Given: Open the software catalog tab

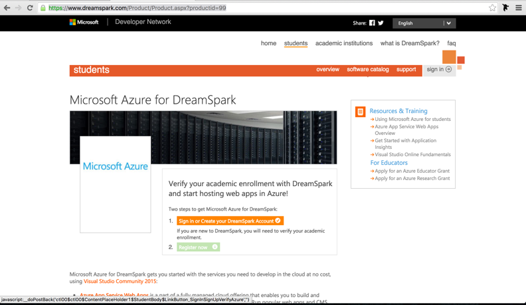Looking at the screenshot, I should (368, 70).
